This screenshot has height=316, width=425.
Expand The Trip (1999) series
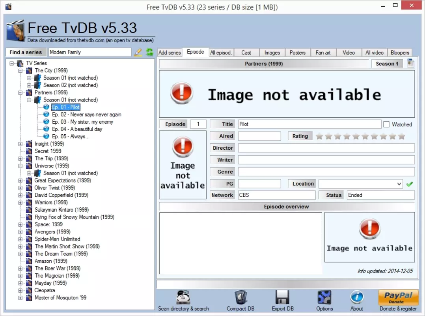[x=21, y=158]
